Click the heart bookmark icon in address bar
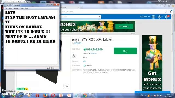Screen dimensions: 175x98 (166, 11)
